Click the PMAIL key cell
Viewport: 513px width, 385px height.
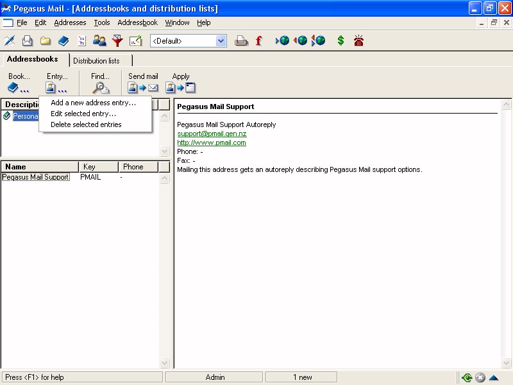pyautogui.click(x=90, y=177)
